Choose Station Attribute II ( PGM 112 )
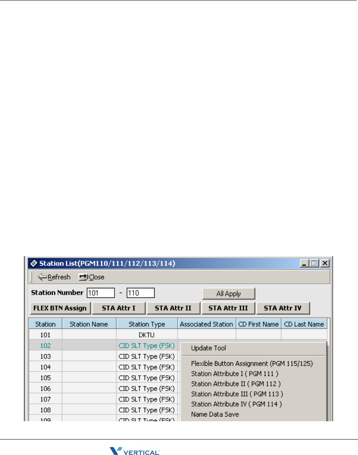 tap(236, 384)
